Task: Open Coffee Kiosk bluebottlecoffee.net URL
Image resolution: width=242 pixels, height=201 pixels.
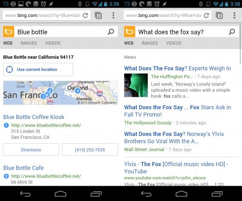Action: click(x=46, y=125)
